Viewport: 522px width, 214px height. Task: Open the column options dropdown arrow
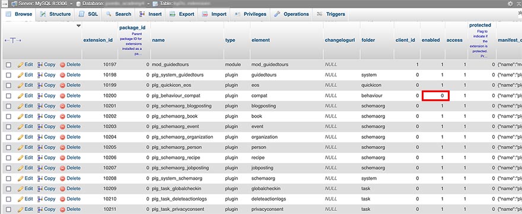click(x=78, y=25)
